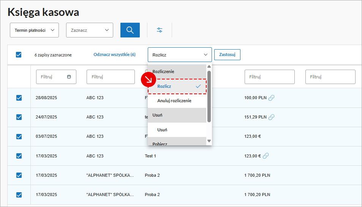Uncheck the row dated 28/08/2025
The height and width of the screenshot is (207, 362).
click(x=19, y=98)
